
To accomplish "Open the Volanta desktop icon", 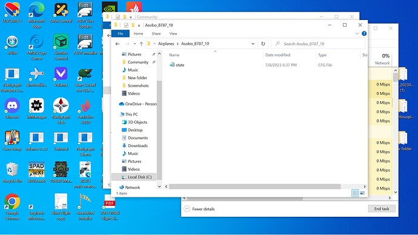I will pos(61,77).
